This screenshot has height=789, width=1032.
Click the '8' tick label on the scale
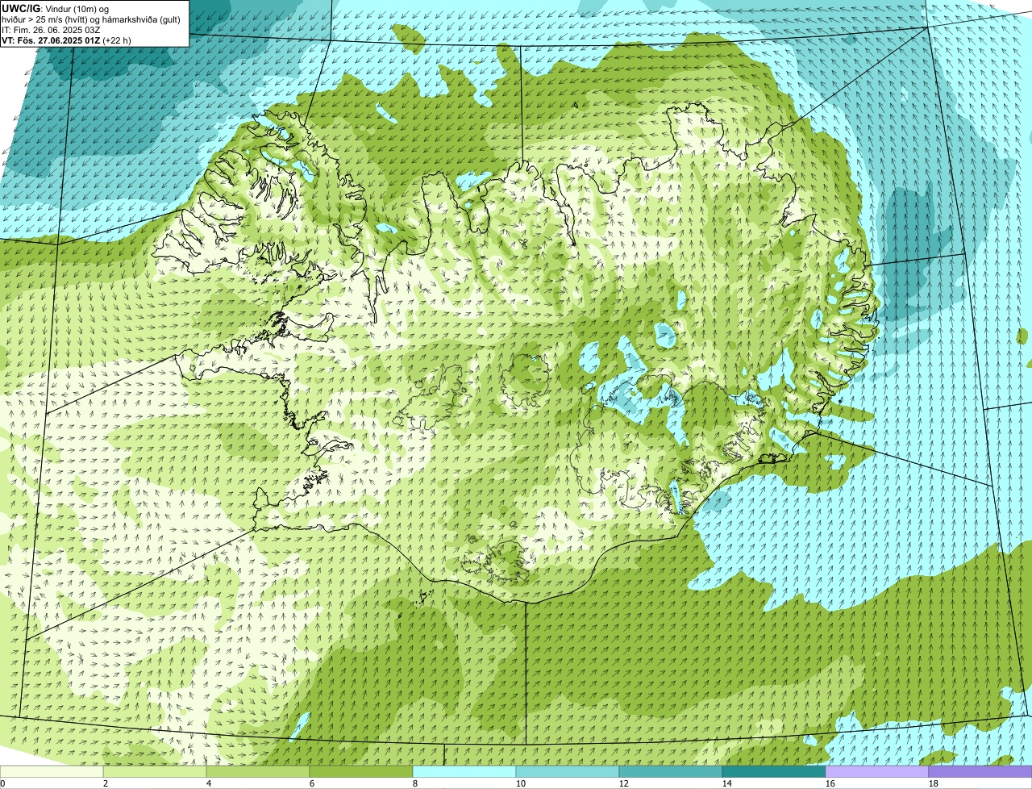[x=415, y=783]
